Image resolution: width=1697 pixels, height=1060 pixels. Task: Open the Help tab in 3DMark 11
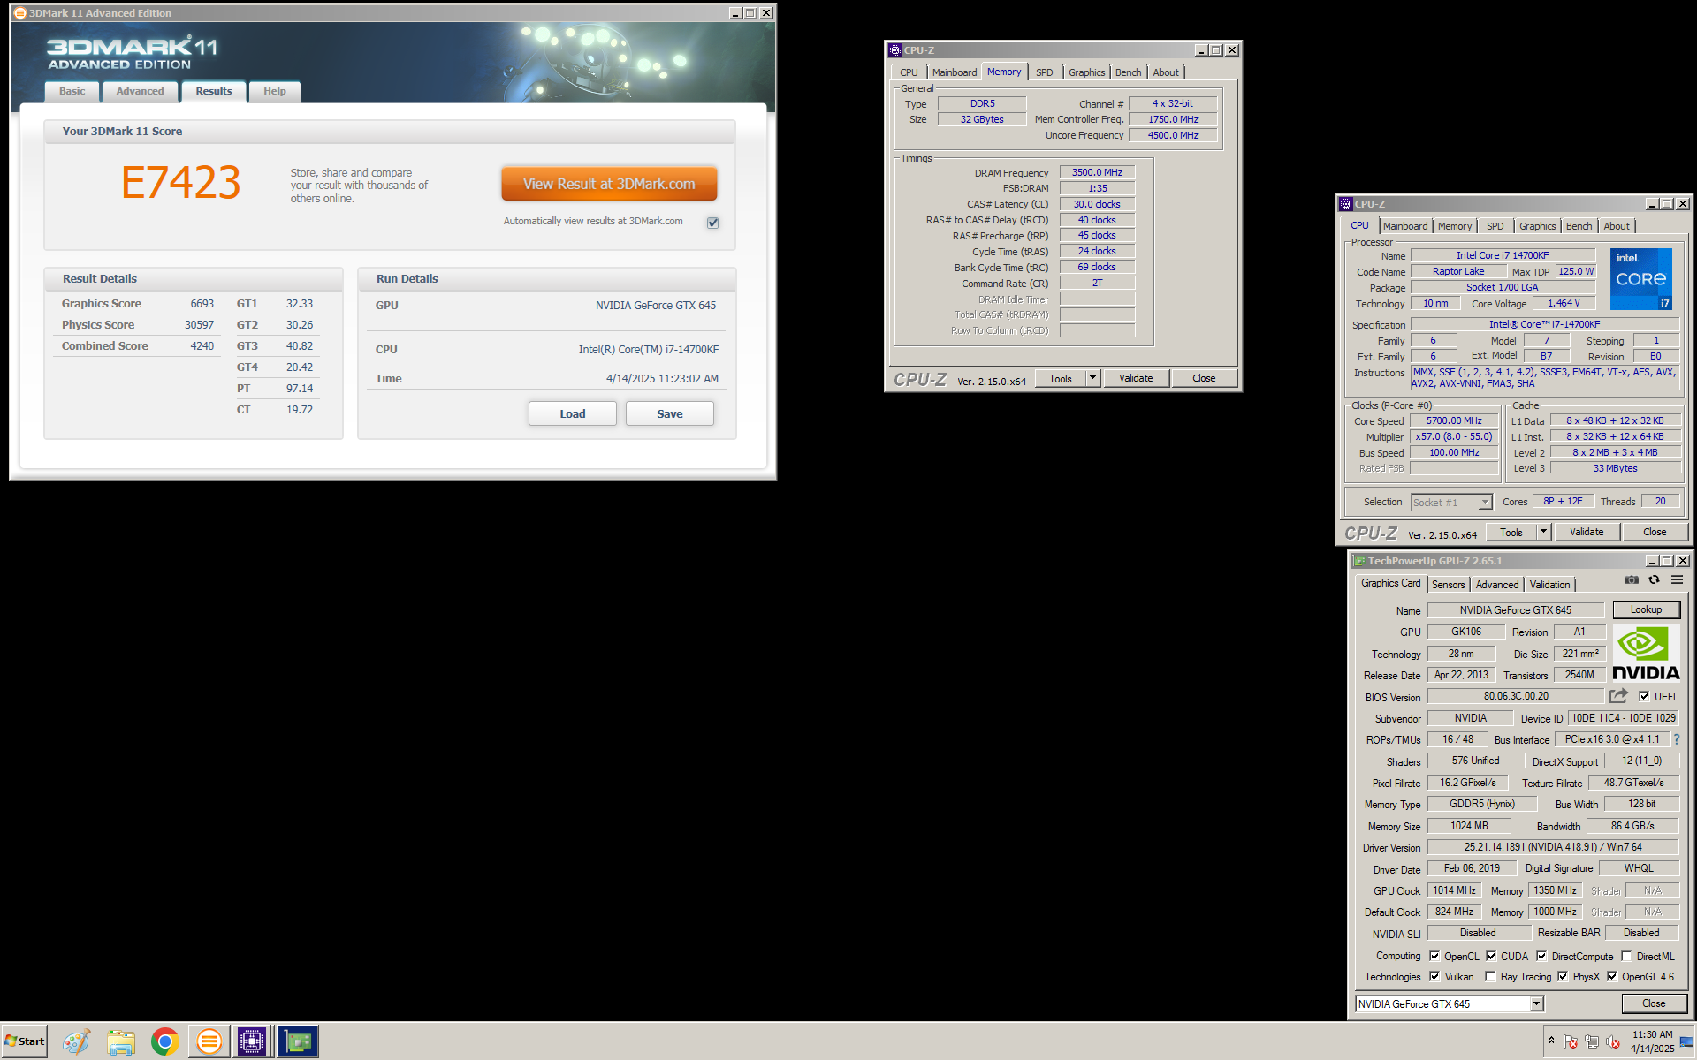275,91
